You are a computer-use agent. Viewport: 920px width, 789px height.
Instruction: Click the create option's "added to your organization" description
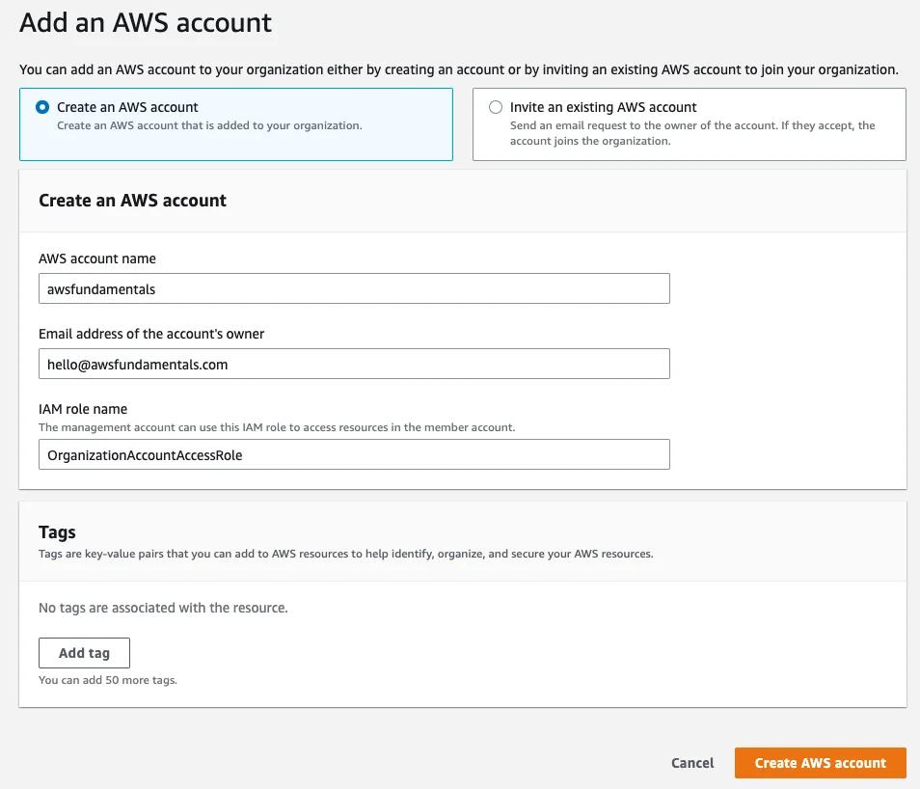pos(209,125)
